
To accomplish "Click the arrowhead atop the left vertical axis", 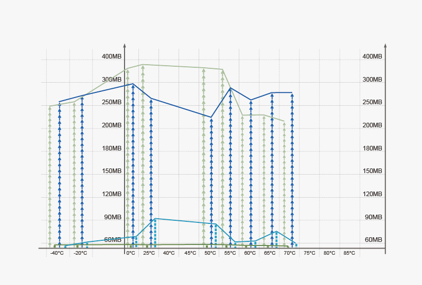I will [125, 46].
